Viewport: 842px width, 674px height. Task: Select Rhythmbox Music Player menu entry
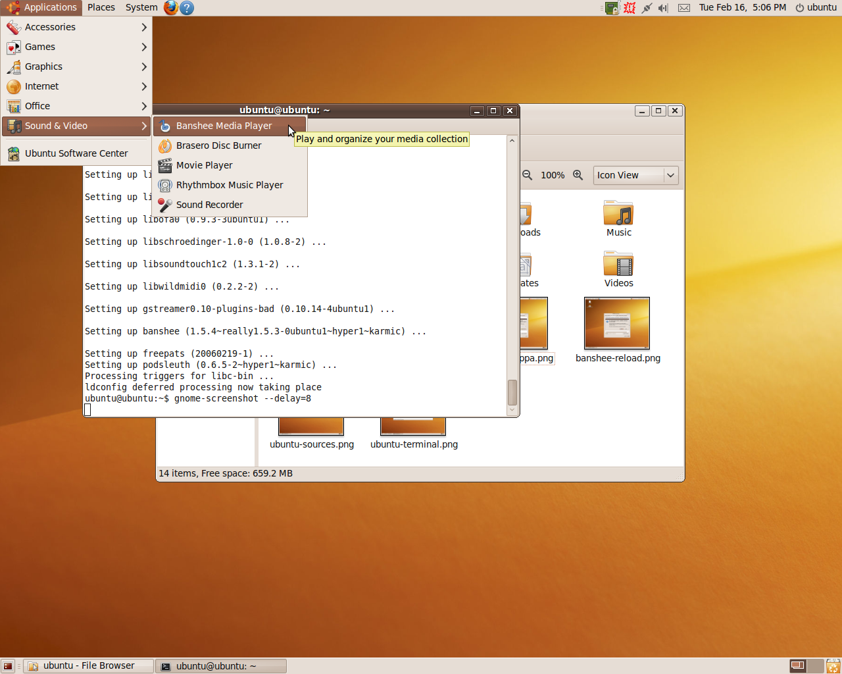tap(229, 185)
